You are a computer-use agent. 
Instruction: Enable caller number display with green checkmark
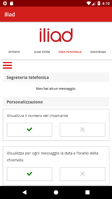click(x=30, y=130)
